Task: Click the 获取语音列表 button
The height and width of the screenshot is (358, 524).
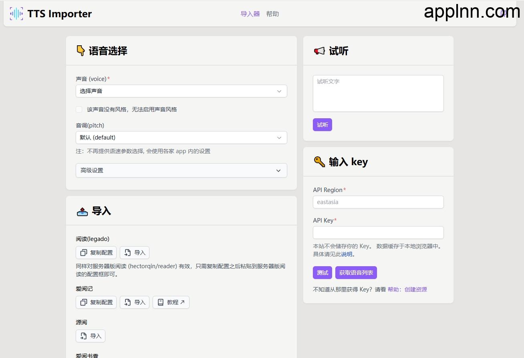Action: click(x=356, y=273)
